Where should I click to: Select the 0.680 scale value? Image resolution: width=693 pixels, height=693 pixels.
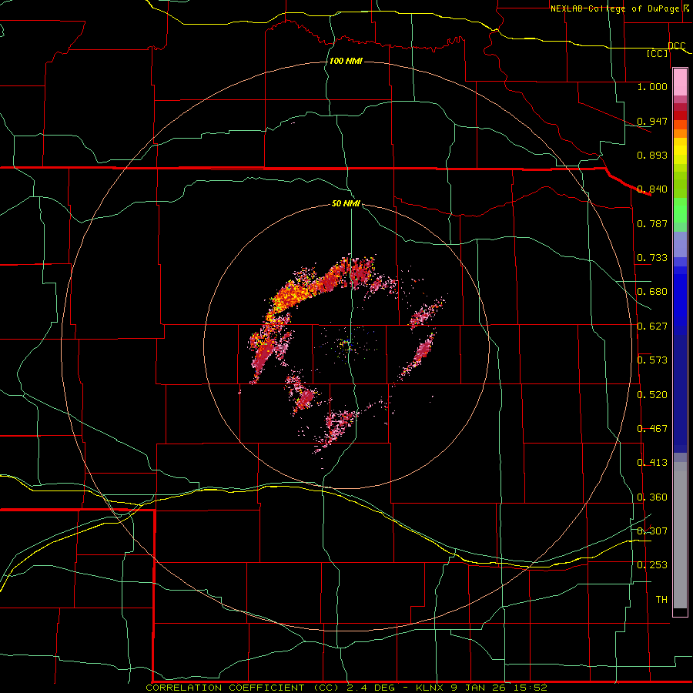click(652, 292)
